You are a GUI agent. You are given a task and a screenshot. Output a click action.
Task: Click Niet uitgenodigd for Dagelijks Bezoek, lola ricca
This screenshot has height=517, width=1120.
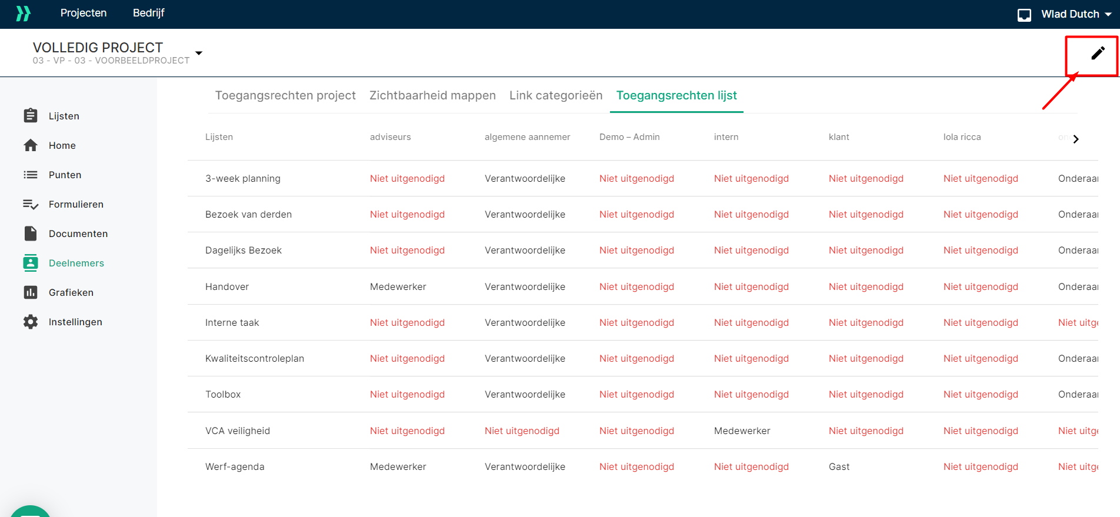tap(981, 250)
